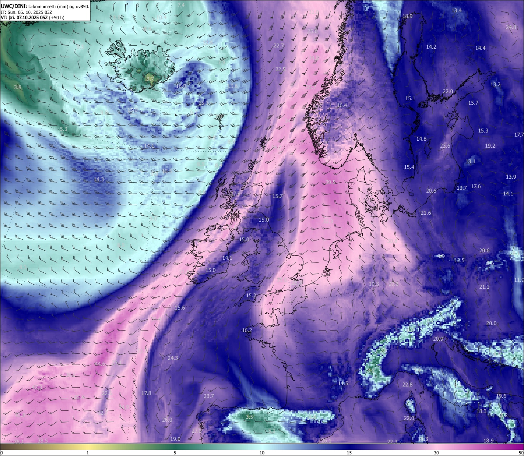Click the 24.8 value on the map
The image size is (524, 456).
coord(511,27)
